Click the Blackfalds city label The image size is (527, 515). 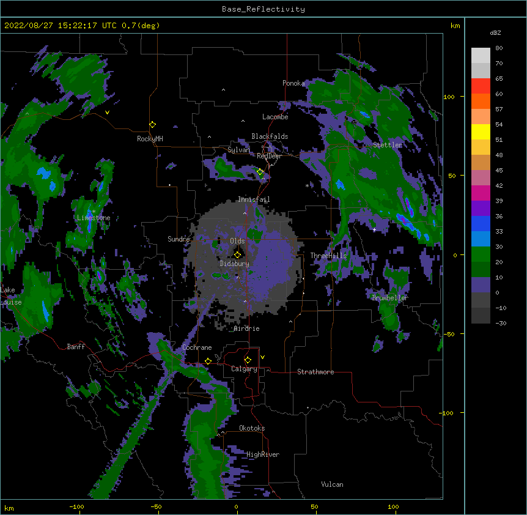coord(270,136)
